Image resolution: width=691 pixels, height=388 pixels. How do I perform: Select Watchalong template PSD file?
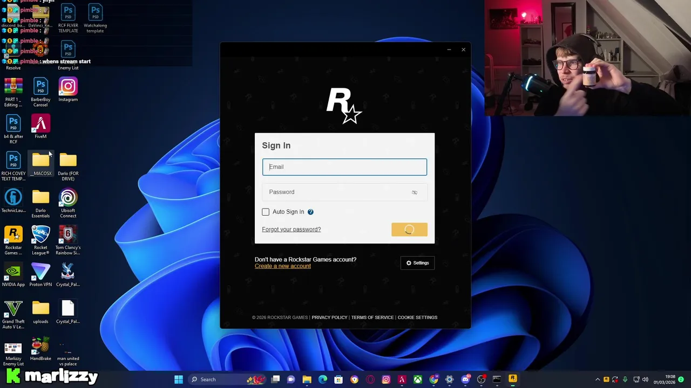pos(95,19)
